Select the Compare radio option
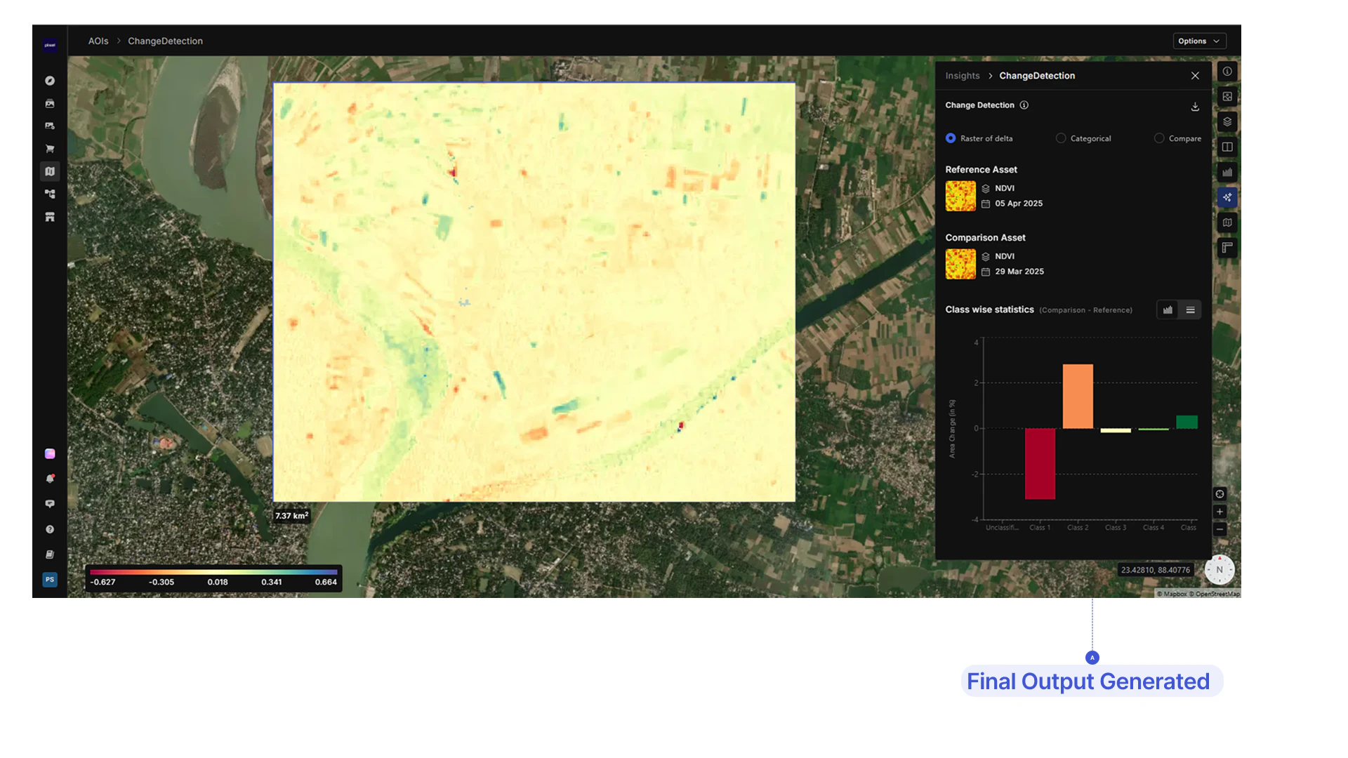This screenshot has width=1348, height=758. point(1177,138)
